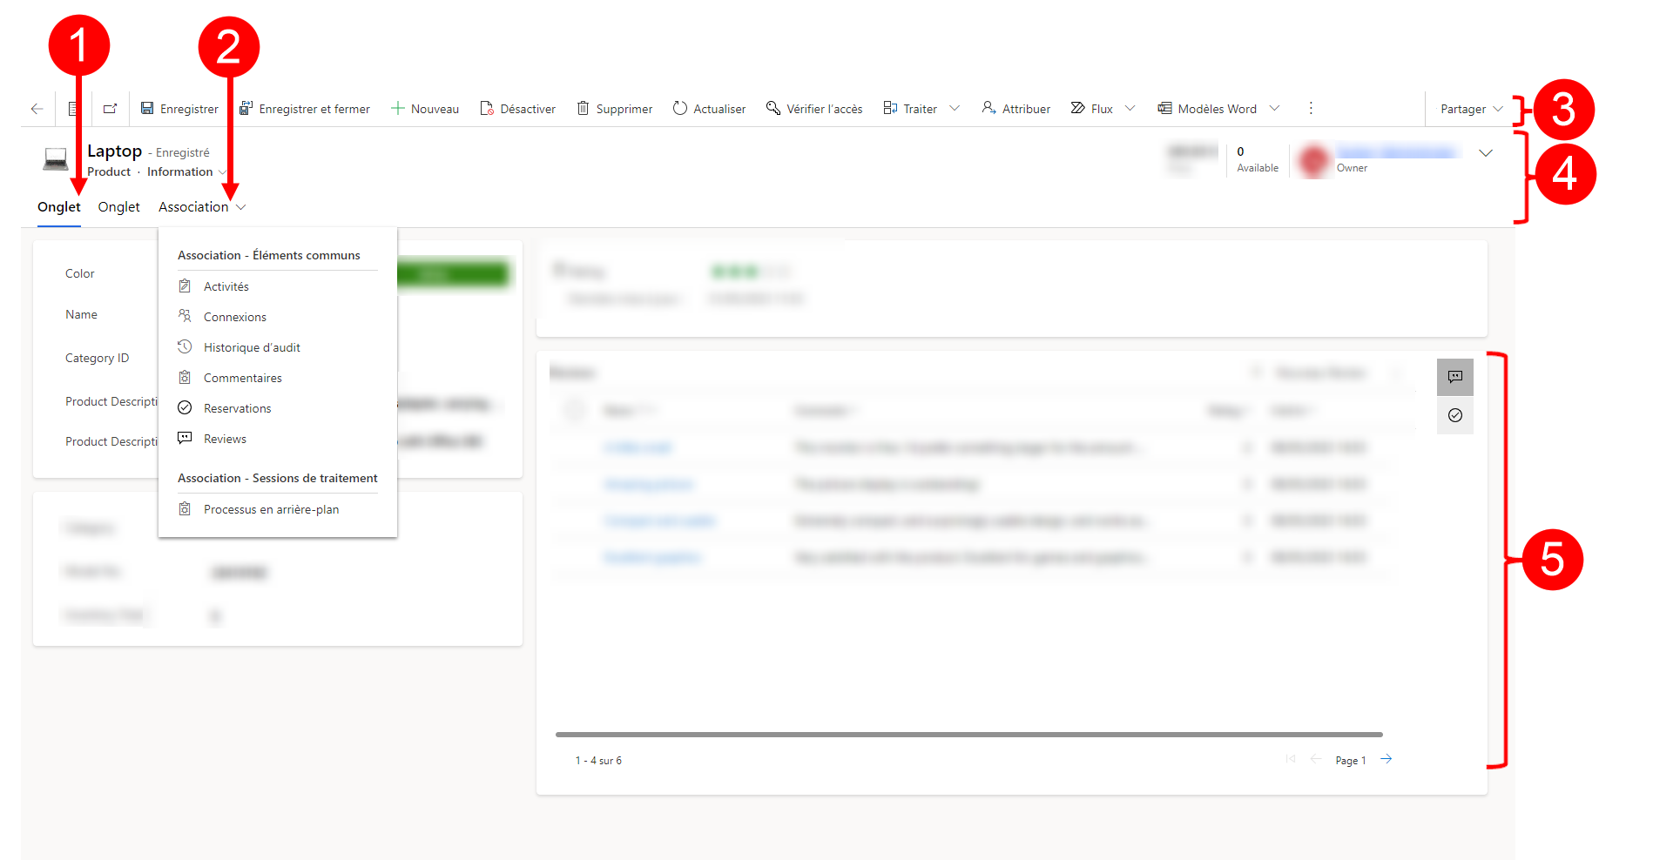The image size is (1653, 860).
Task: Click the horizontal scrollbar of reviews grid
Action: pos(968,735)
